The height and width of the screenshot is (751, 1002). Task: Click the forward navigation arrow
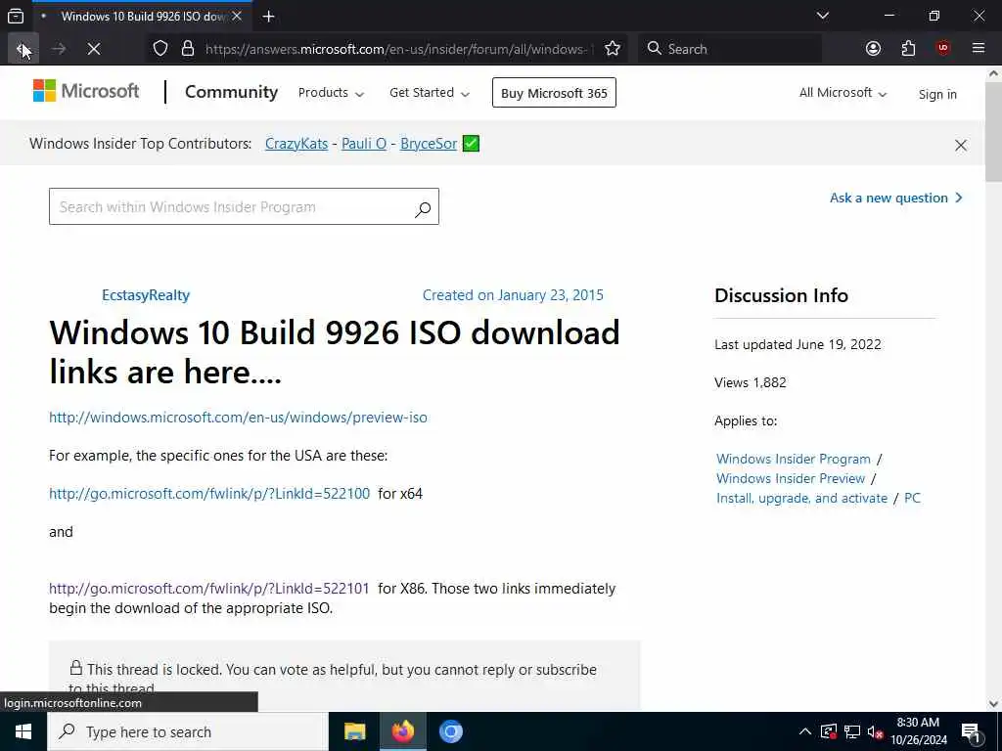tap(59, 49)
